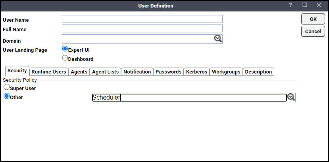This screenshot has width=329, height=162.
Task: Switch to the Runtime Users tab
Action: pos(49,72)
